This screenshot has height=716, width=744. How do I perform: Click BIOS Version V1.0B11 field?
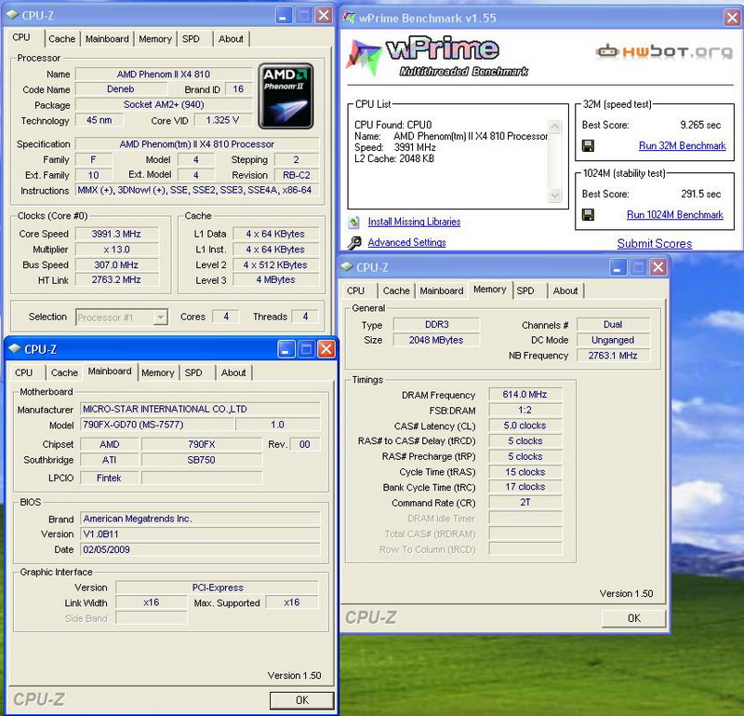point(200,534)
